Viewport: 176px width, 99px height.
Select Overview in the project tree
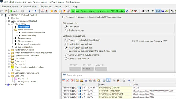coord(15,18)
